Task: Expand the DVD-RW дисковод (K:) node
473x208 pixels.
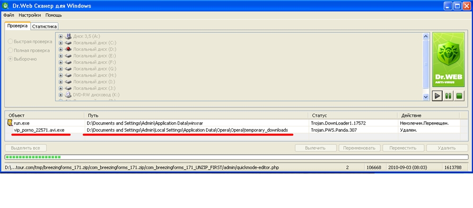Action: [61, 95]
